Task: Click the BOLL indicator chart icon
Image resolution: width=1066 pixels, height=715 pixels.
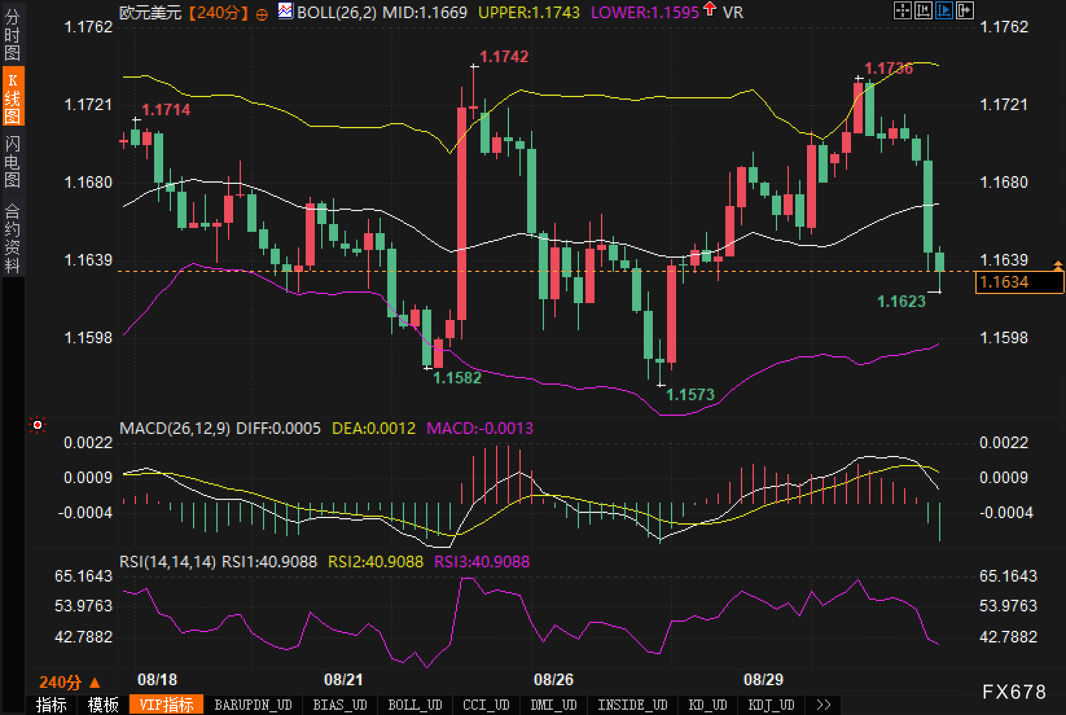Action: tap(285, 10)
